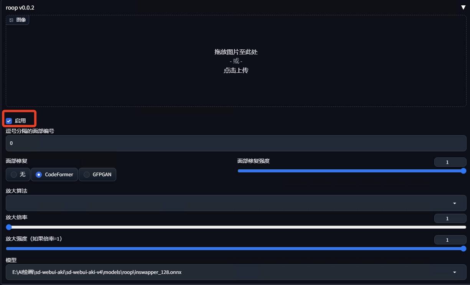The width and height of the screenshot is (470, 285).
Task: Open the empty 放大算法 dropdown
Action: coord(230,203)
